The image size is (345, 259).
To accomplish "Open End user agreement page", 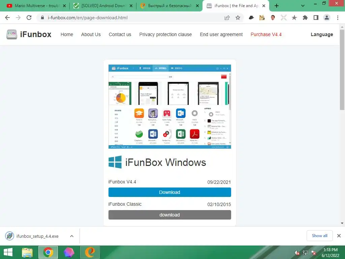I will (x=221, y=34).
